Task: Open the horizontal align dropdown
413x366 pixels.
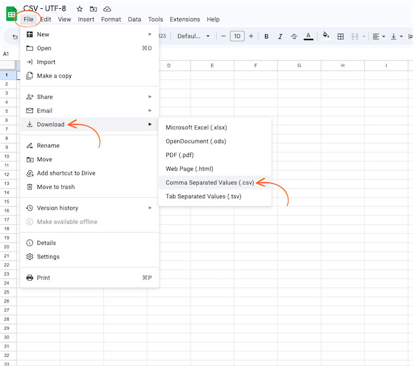Action: point(379,36)
